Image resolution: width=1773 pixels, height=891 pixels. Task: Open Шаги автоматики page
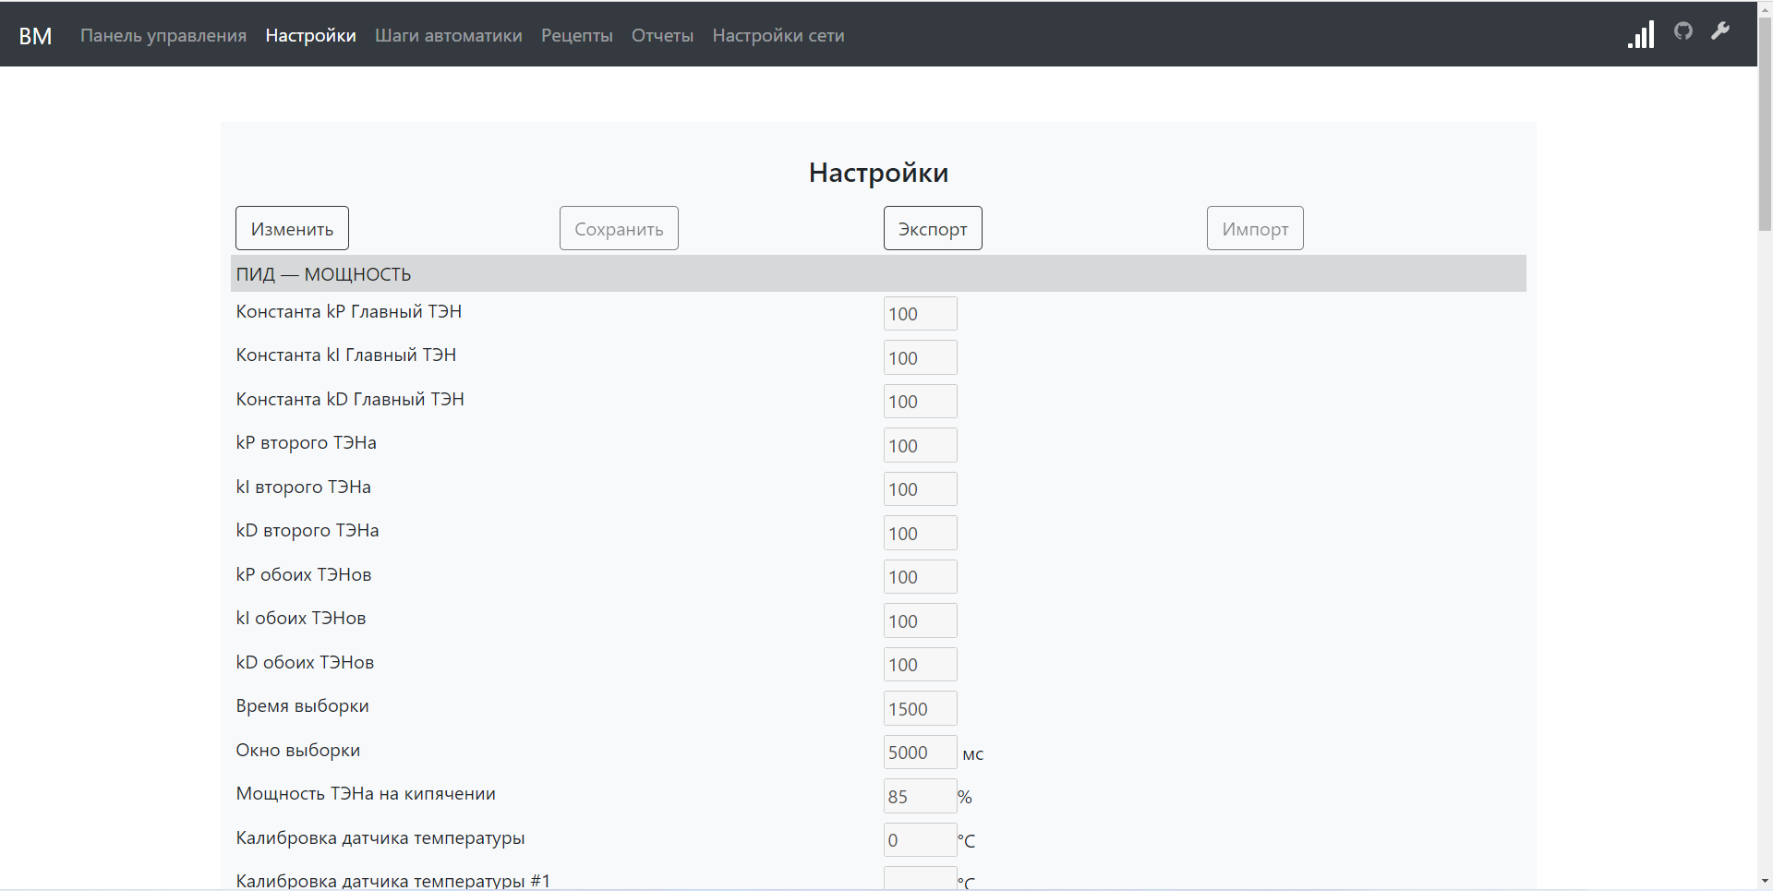tap(449, 35)
